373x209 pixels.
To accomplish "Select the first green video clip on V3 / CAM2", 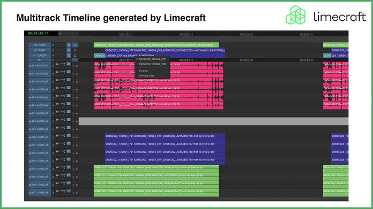I will pos(156,45).
